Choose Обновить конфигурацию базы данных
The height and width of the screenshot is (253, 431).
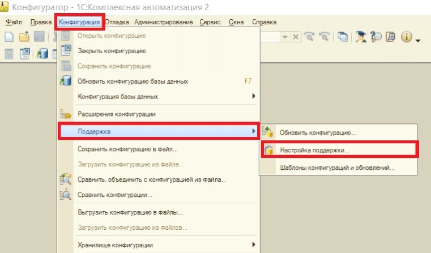159,82
